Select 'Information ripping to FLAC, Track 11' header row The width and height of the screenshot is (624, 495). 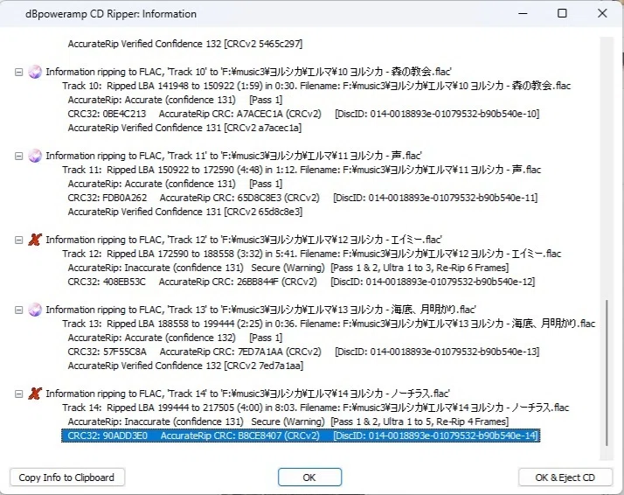pos(233,156)
